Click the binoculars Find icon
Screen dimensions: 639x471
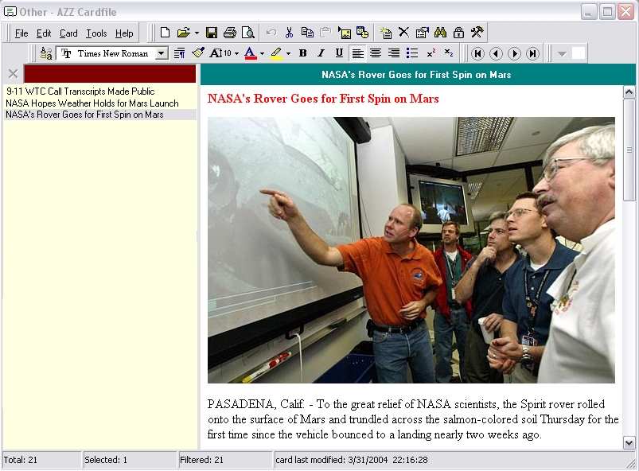point(440,33)
